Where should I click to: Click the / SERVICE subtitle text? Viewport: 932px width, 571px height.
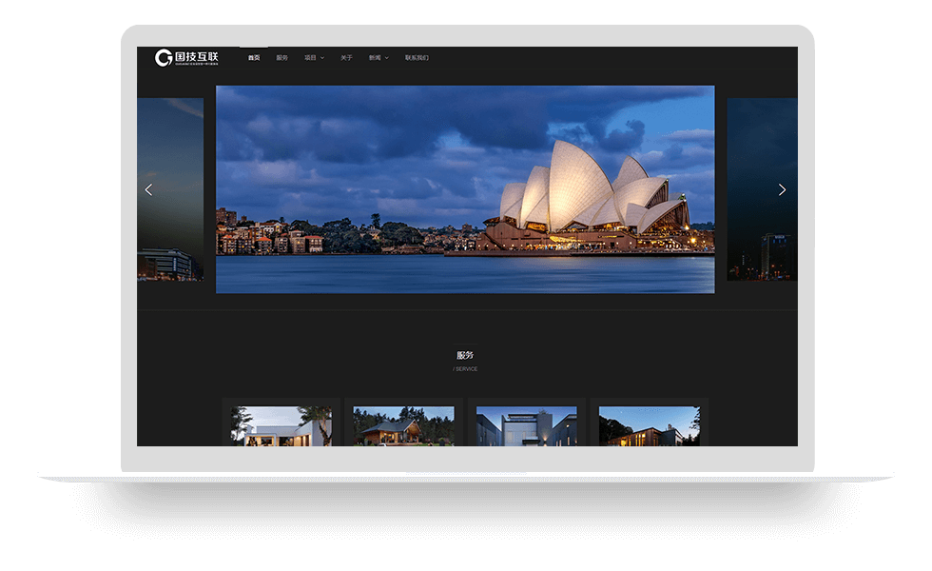click(x=465, y=369)
